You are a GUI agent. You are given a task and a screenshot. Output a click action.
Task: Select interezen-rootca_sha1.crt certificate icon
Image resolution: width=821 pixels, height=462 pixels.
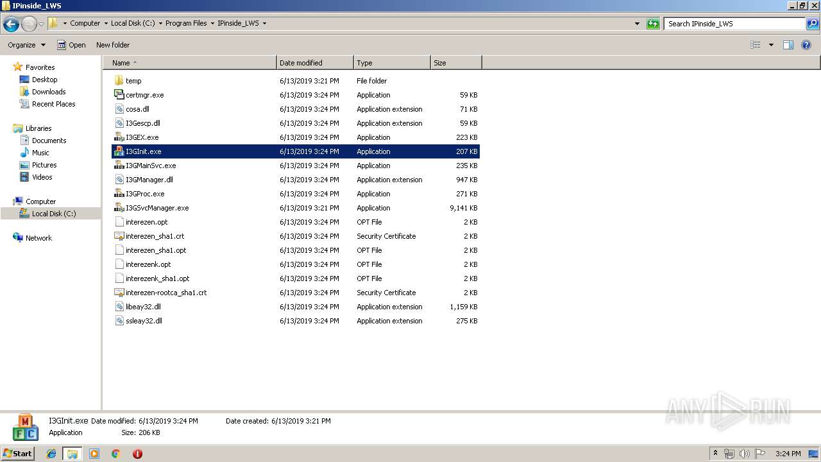119,293
